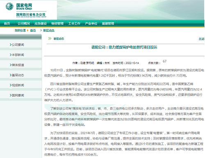Click the 关闭 link at top right

(x=201, y=39)
